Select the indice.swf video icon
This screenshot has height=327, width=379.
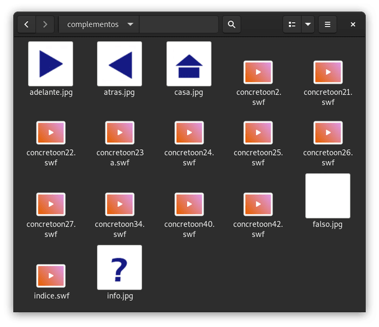[x=51, y=275]
